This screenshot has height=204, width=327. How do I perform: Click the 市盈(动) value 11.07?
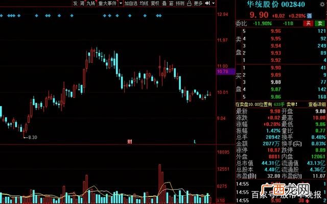(x=319, y=176)
